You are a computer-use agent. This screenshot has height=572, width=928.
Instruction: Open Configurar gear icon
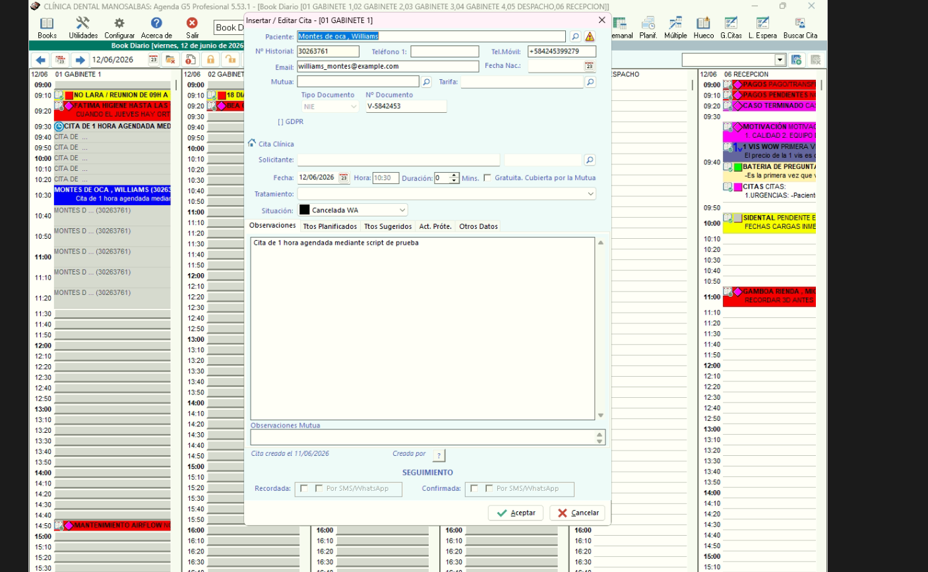[119, 27]
